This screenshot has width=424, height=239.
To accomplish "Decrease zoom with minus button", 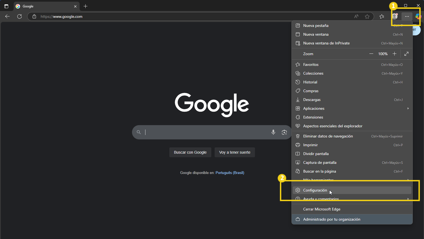I will pyautogui.click(x=371, y=54).
